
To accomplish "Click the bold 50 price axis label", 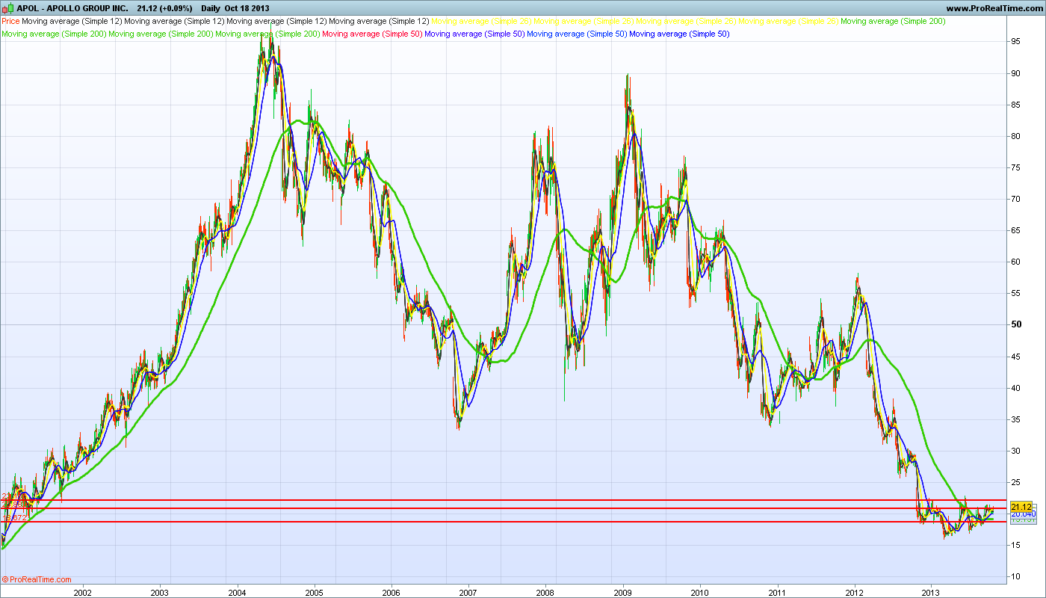I will tap(1017, 324).
